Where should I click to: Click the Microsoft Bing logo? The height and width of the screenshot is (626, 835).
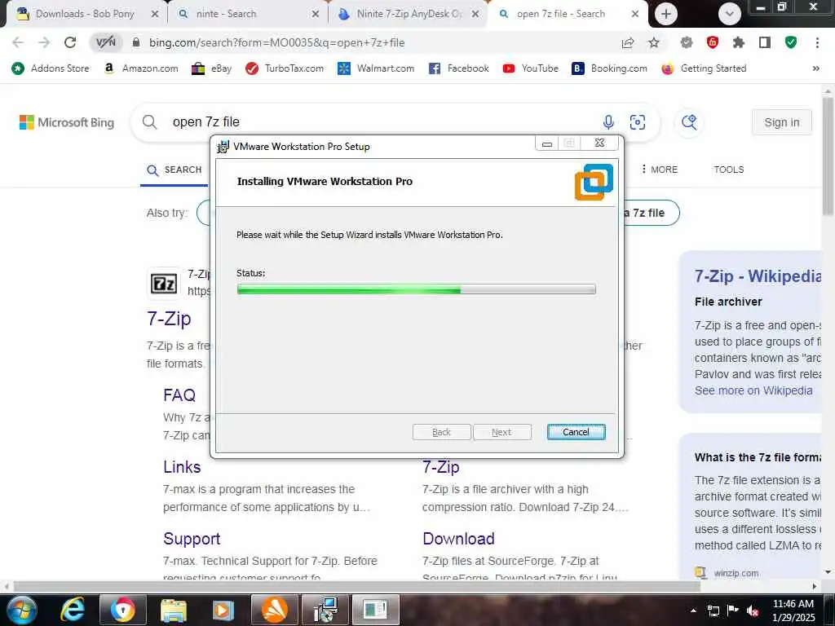click(x=67, y=122)
